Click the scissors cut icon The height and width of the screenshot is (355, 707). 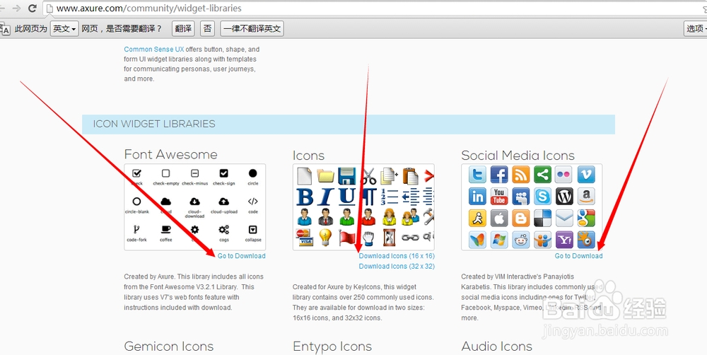tap(368, 176)
